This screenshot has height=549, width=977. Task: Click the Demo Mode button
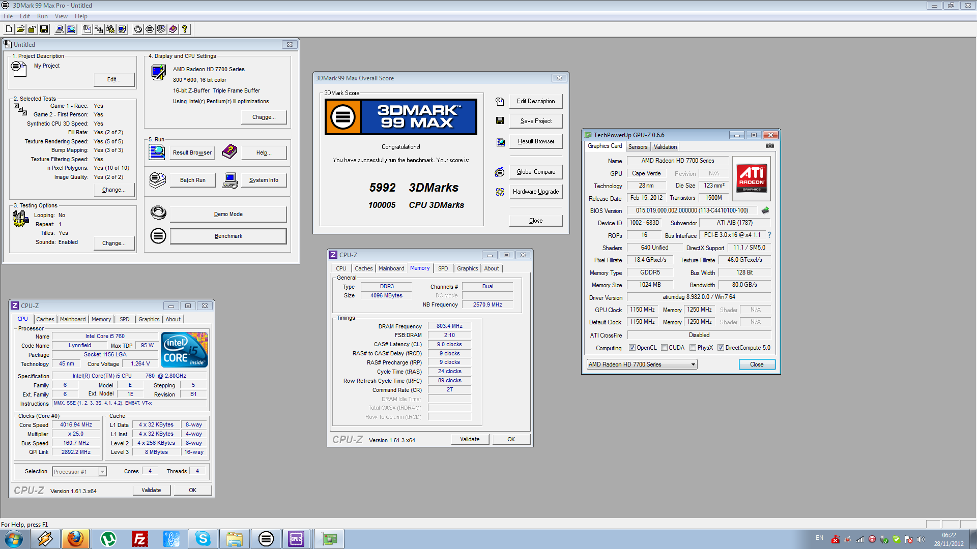[228, 214]
